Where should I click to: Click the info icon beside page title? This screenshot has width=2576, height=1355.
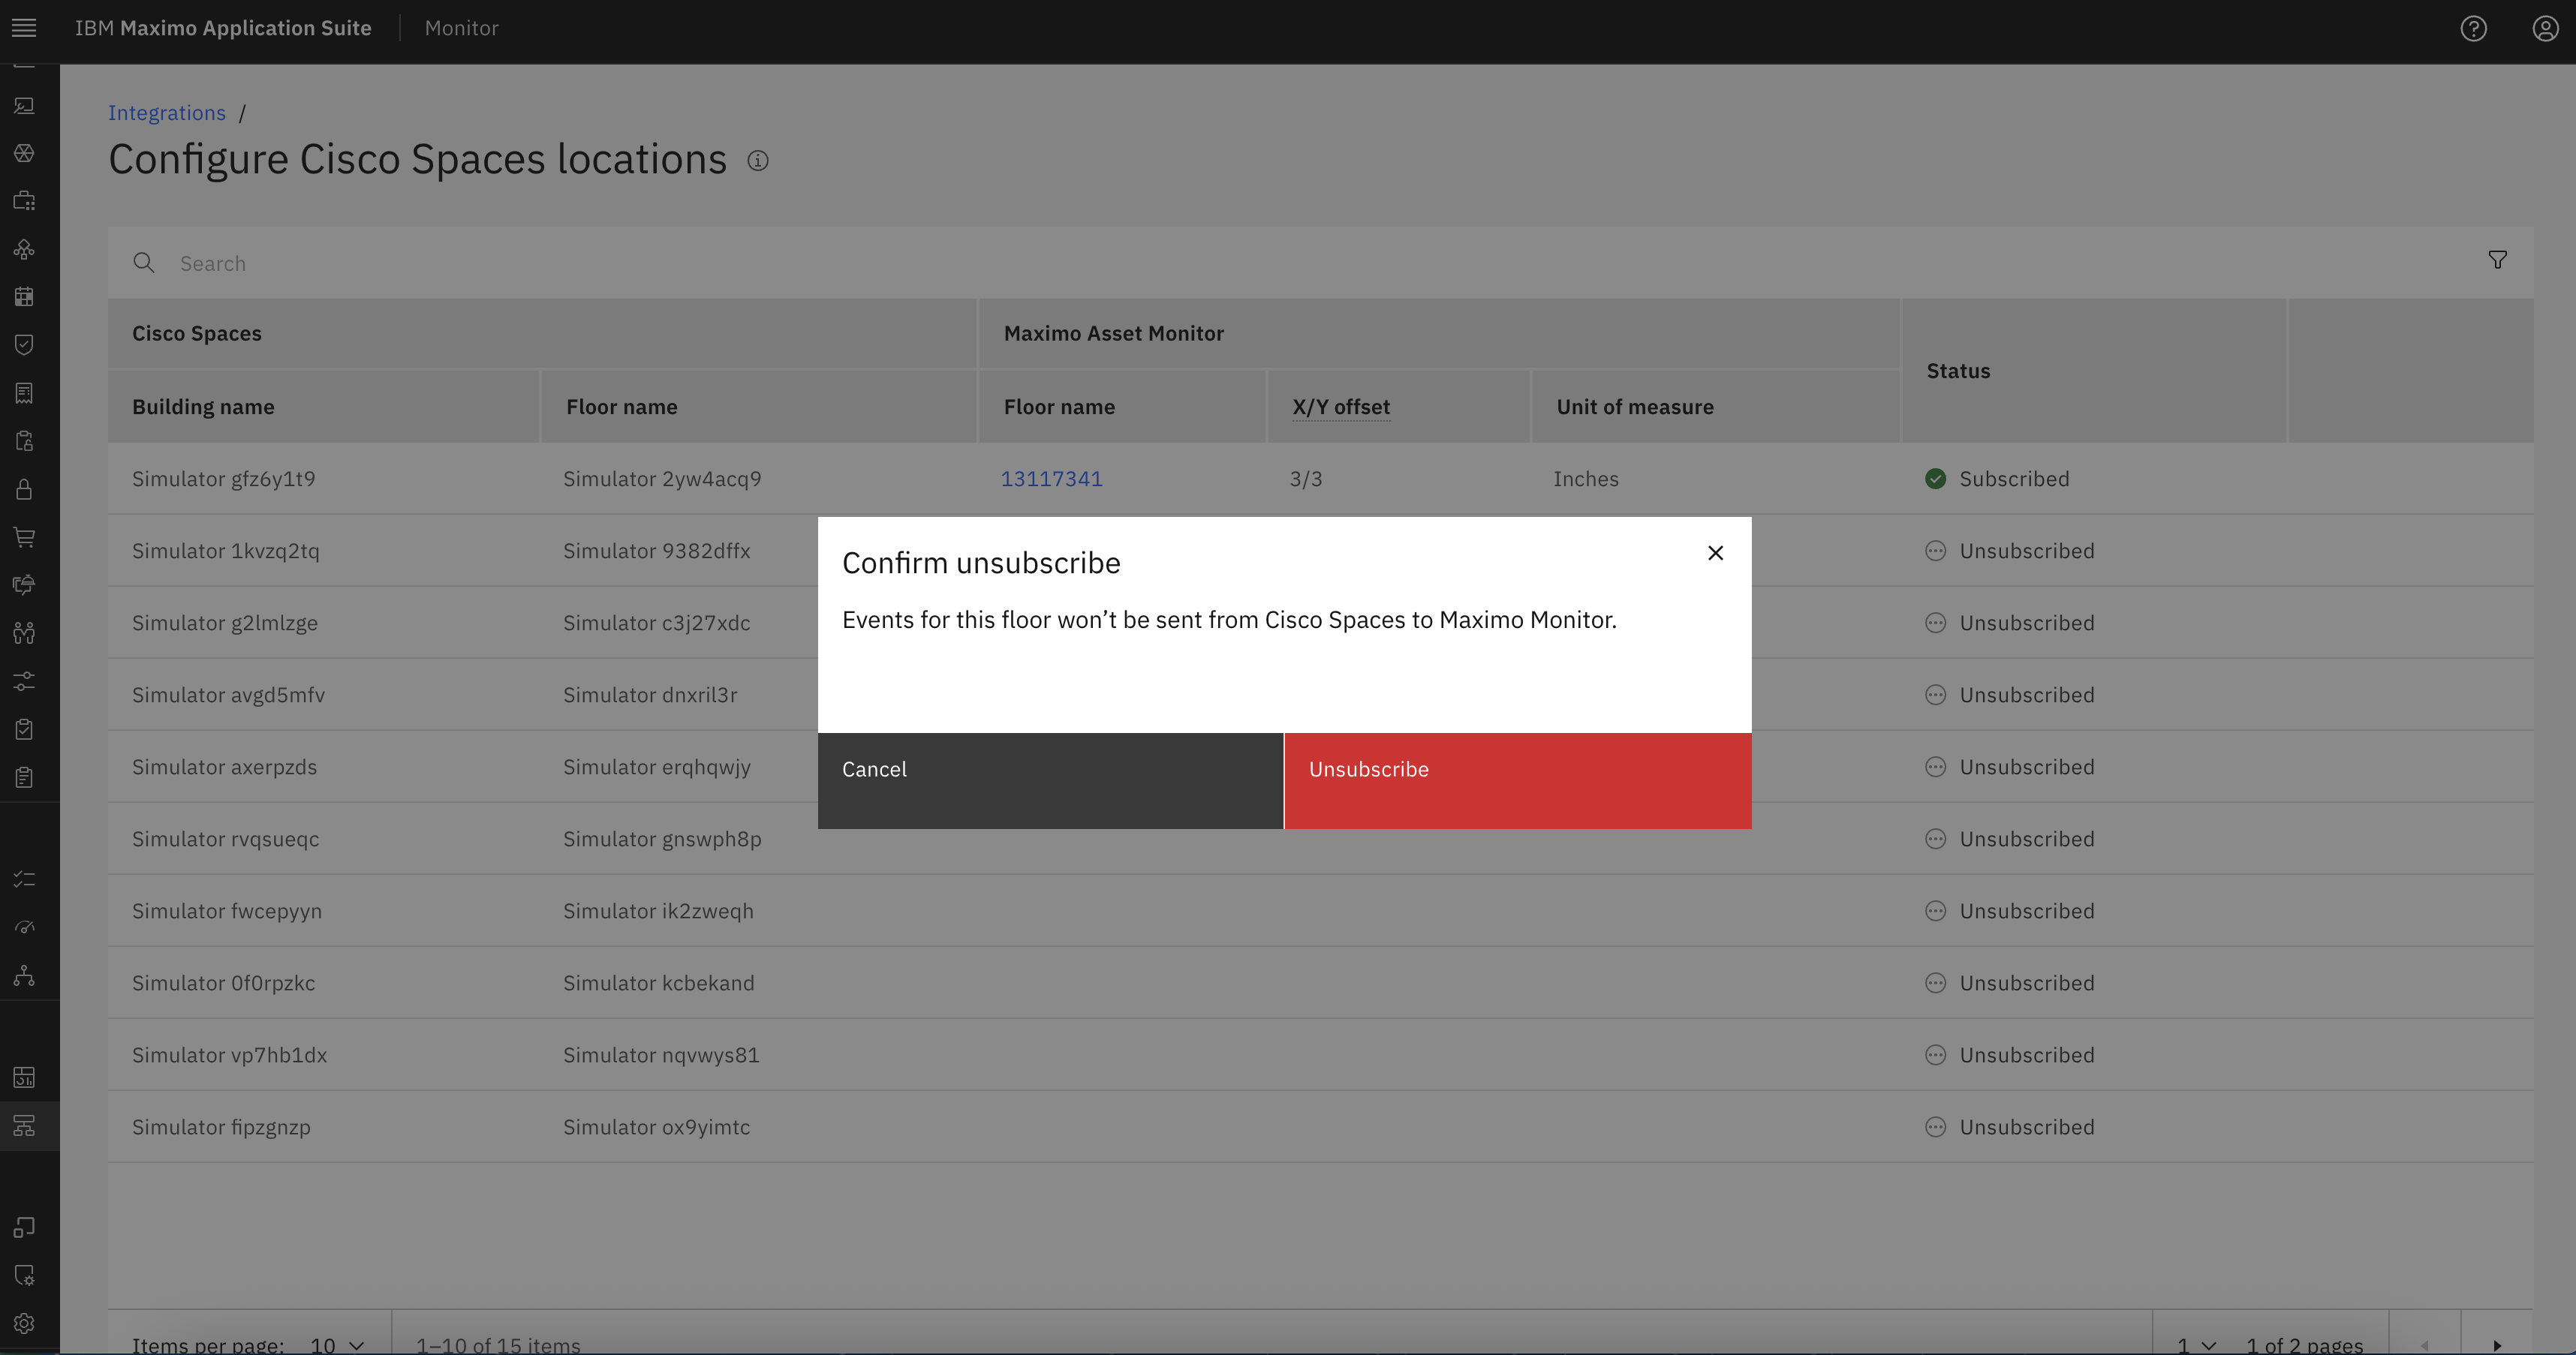point(758,161)
